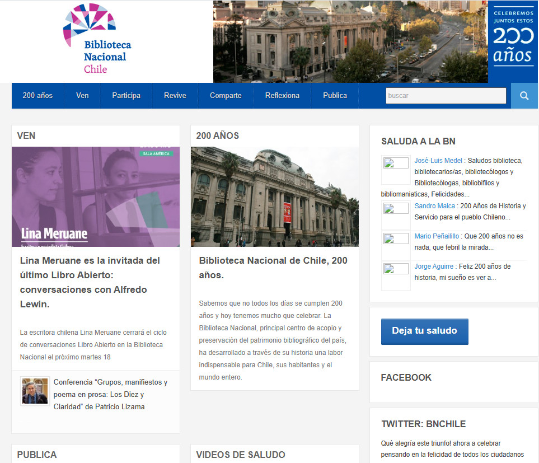This screenshot has height=463, width=539.
Task: Click the Lina Meruane banner image
Action: (95, 197)
